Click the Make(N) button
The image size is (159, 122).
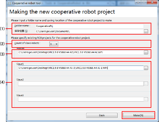point(138,115)
